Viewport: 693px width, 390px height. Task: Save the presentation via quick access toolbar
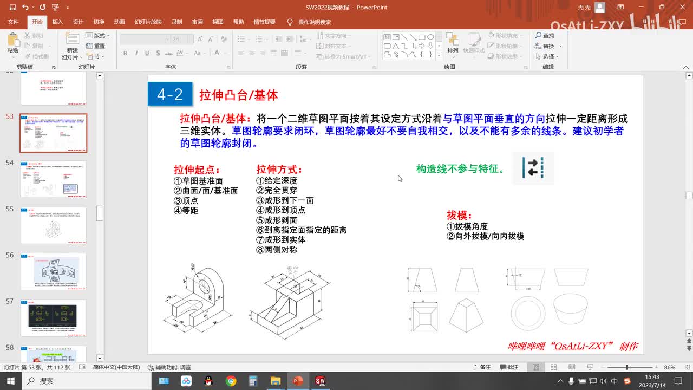pyautogui.click(x=11, y=8)
